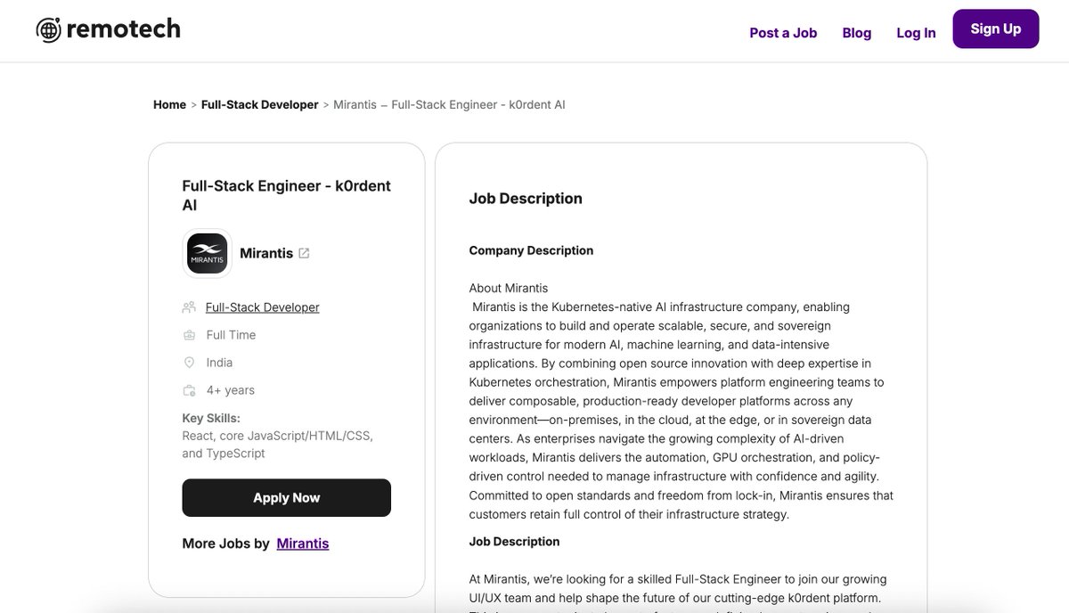
Task: Open the Post a Job page
Action: click(x=783, y=32)
